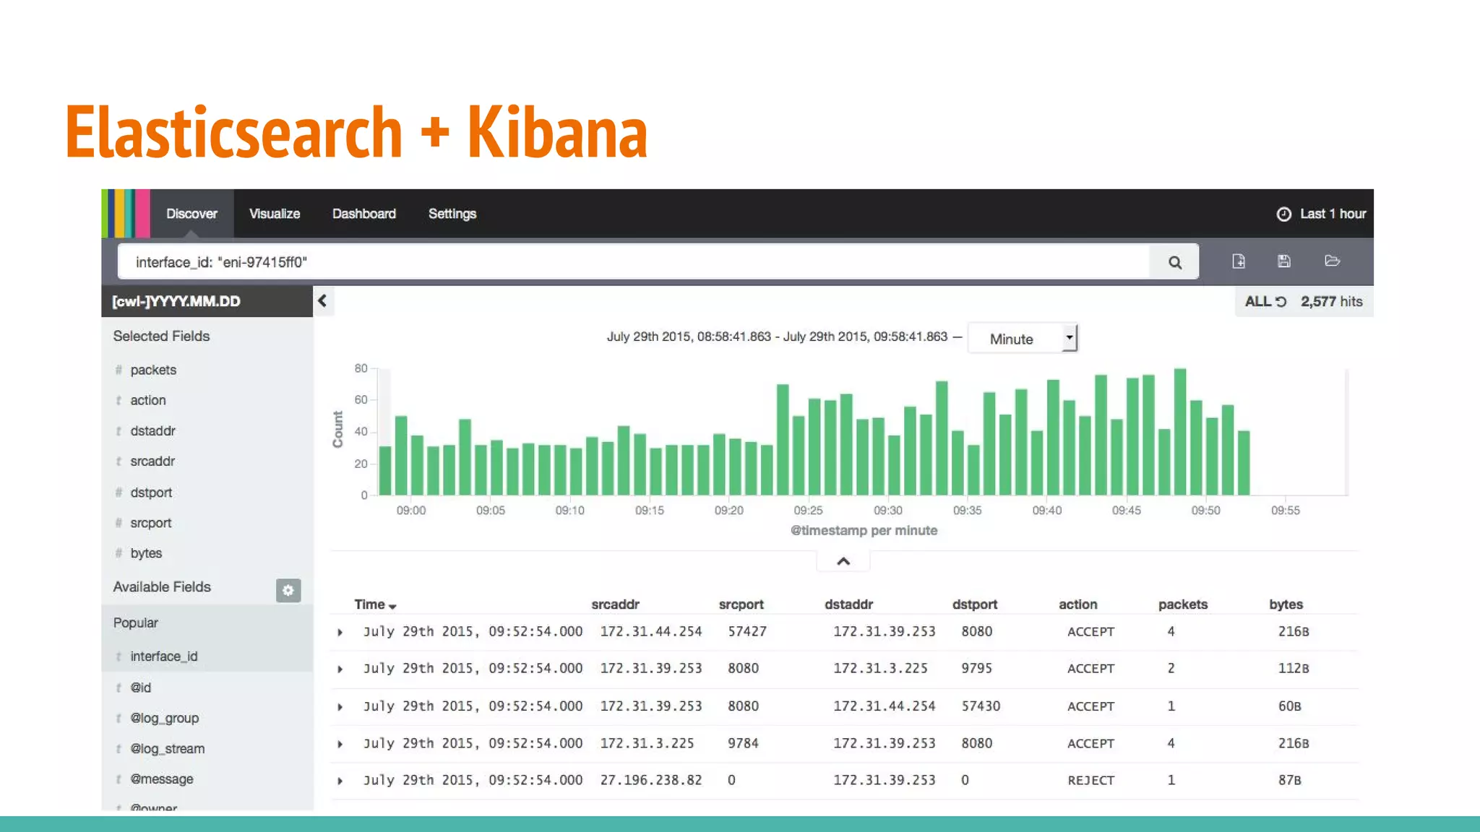Screen dimensions: 1480x832
Task: Click source address 27.196.238.82
Action: (x=651, y=781)
